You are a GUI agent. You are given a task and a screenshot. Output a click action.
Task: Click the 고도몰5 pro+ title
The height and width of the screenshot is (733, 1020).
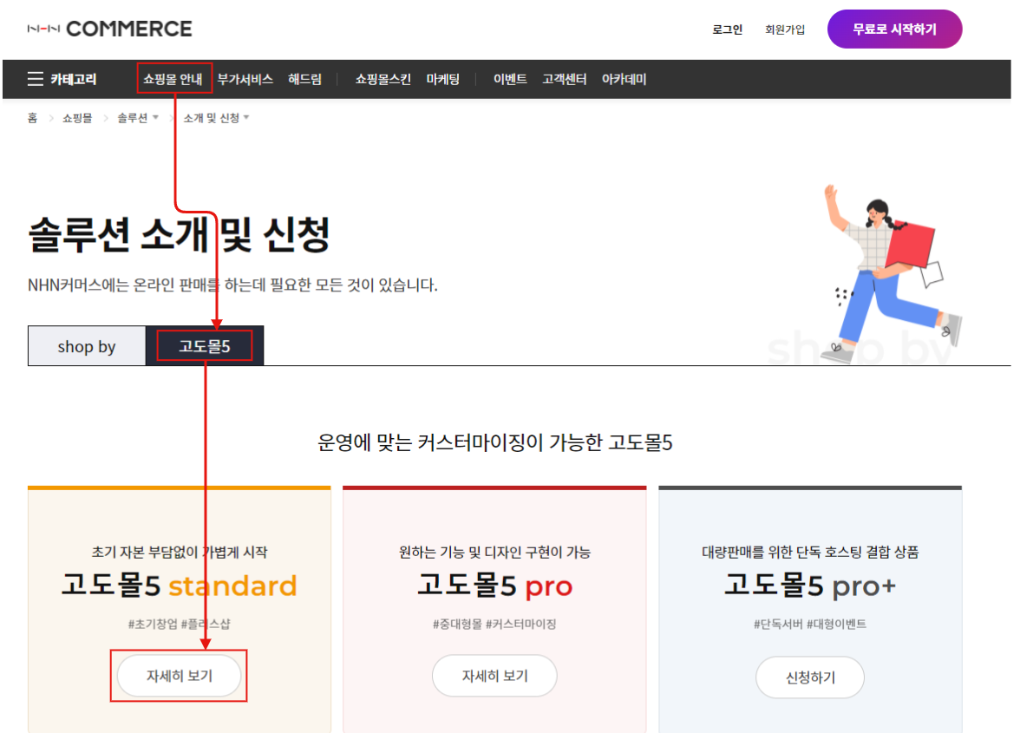click(x=810, y=586)
